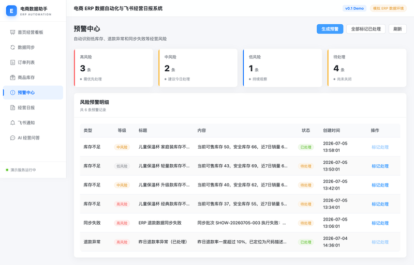The width and height of the screenshot is (414, 265).
Task: Click the 预警中心 alert circle icon
Action: [x=12, y=92]
